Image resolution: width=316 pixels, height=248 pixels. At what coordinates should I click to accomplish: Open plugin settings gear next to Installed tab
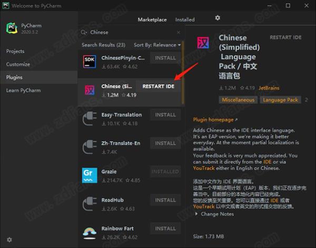coord(218,18)
